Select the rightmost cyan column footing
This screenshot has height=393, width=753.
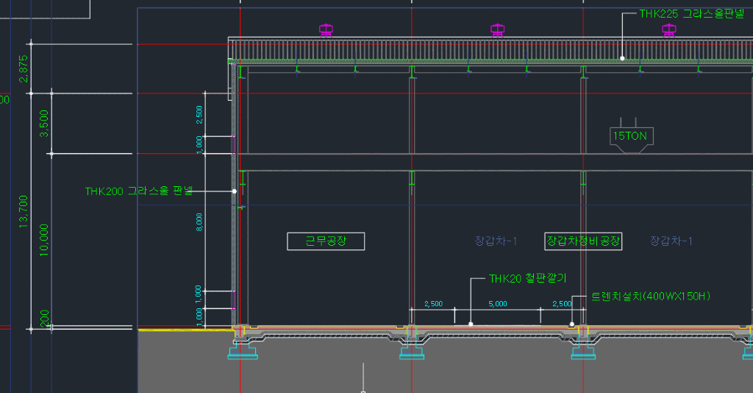(x=584, y=353)
